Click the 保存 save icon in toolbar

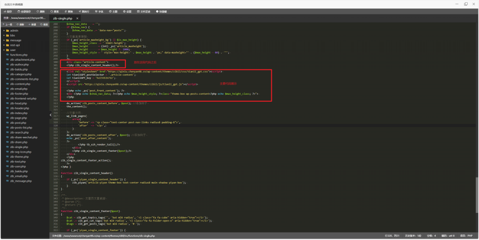point(7,11)
